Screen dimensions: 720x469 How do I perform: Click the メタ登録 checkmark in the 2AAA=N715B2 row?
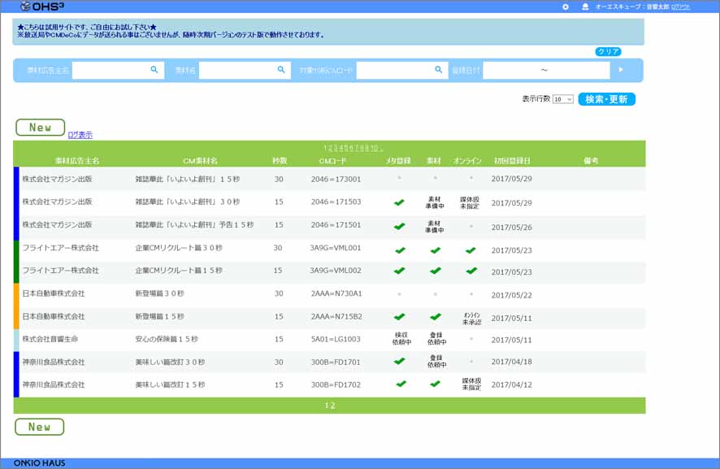pos(400,316)
